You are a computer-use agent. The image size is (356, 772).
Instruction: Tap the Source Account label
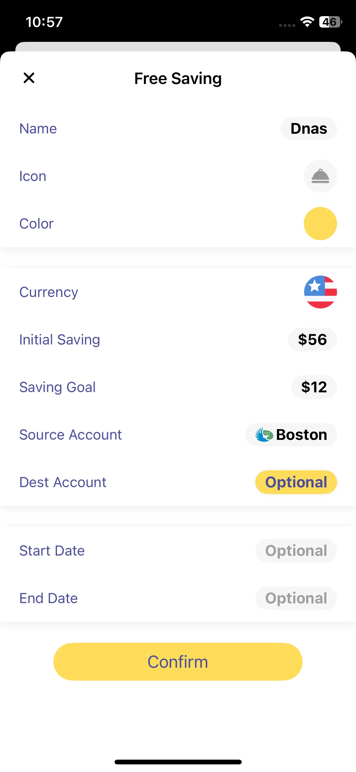[x=71, y=435]
